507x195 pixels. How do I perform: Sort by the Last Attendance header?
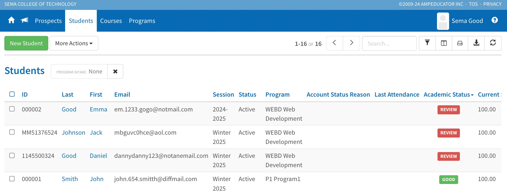pos(397,95)
